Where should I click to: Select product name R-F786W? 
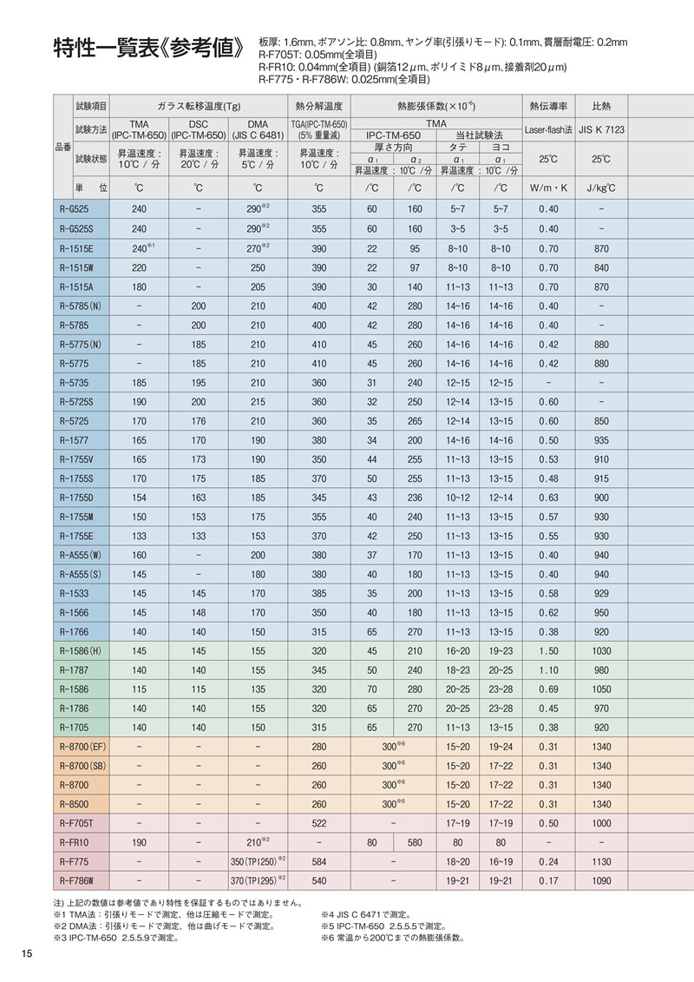pyautogui.click(x=76, y=880)
